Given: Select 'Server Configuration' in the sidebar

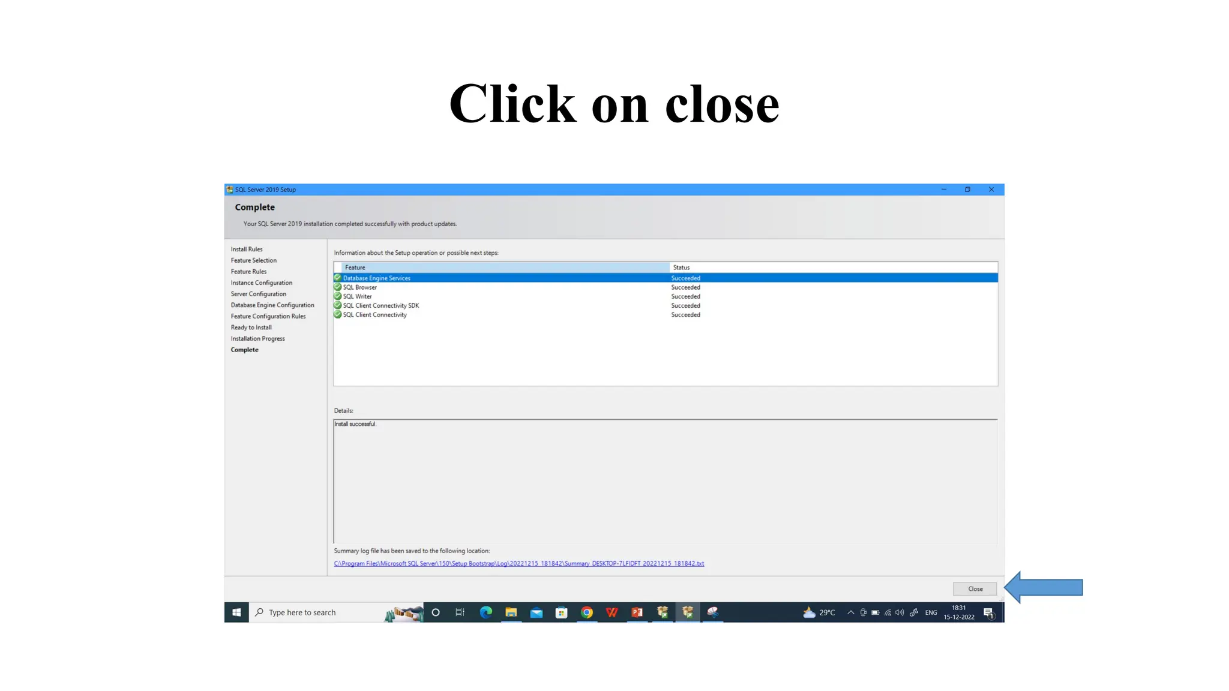Looking at the screenshot, I should (259, 294).
